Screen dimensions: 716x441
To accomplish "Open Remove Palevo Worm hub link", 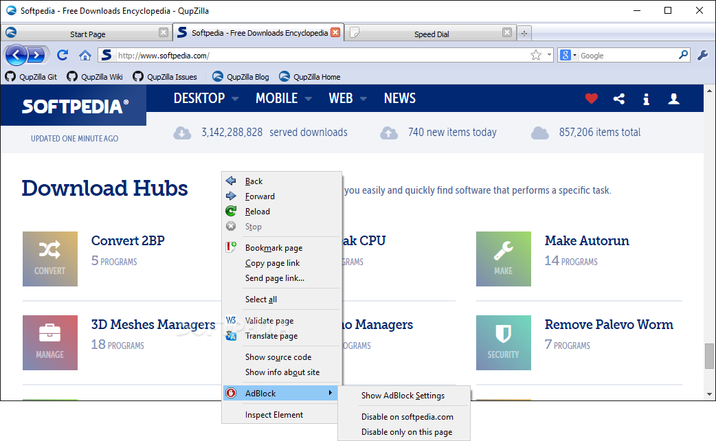I will [609, 325].
